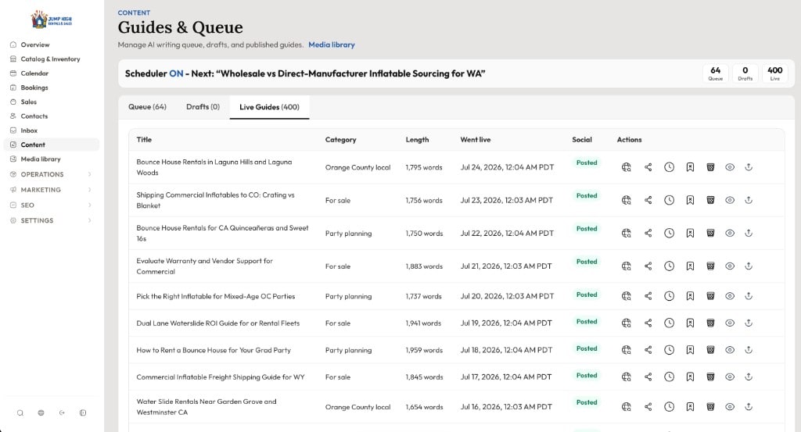This screenshot has width=801, height=432.
Task: Toggle eye icon for Shipping Commercial Inflatables guide
Action: (730, 201)
